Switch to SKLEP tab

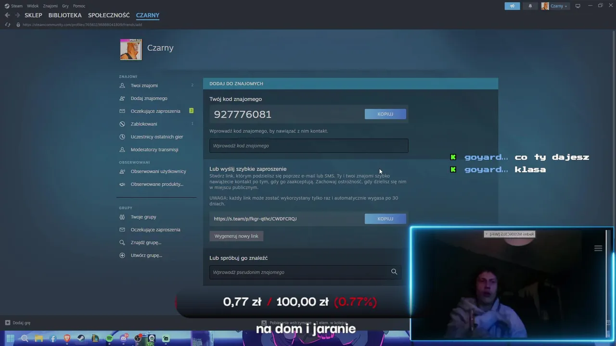click(x=33, y=15)
